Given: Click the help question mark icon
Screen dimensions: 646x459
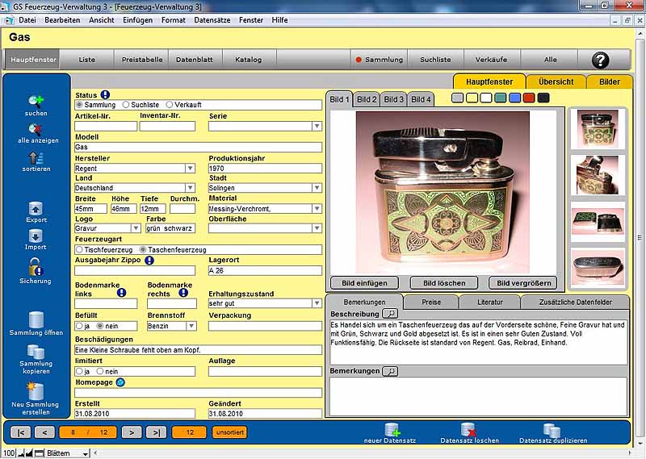Looking at the screenshot, I should 600,60.
